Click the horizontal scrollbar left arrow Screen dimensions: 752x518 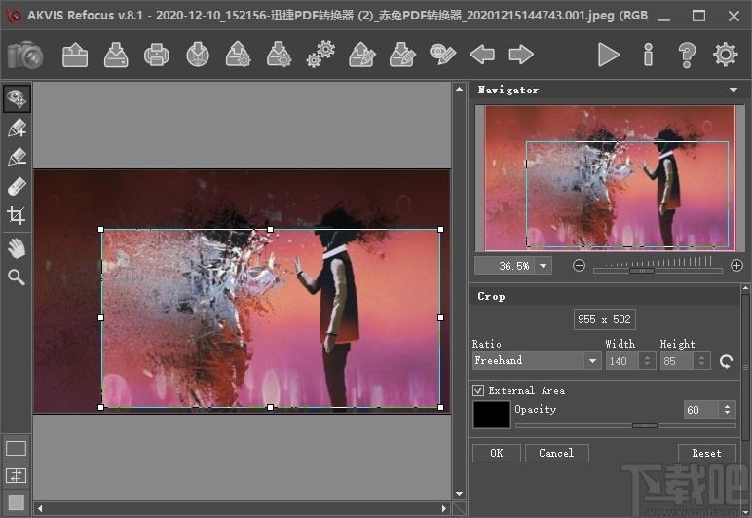pos(40,508)
